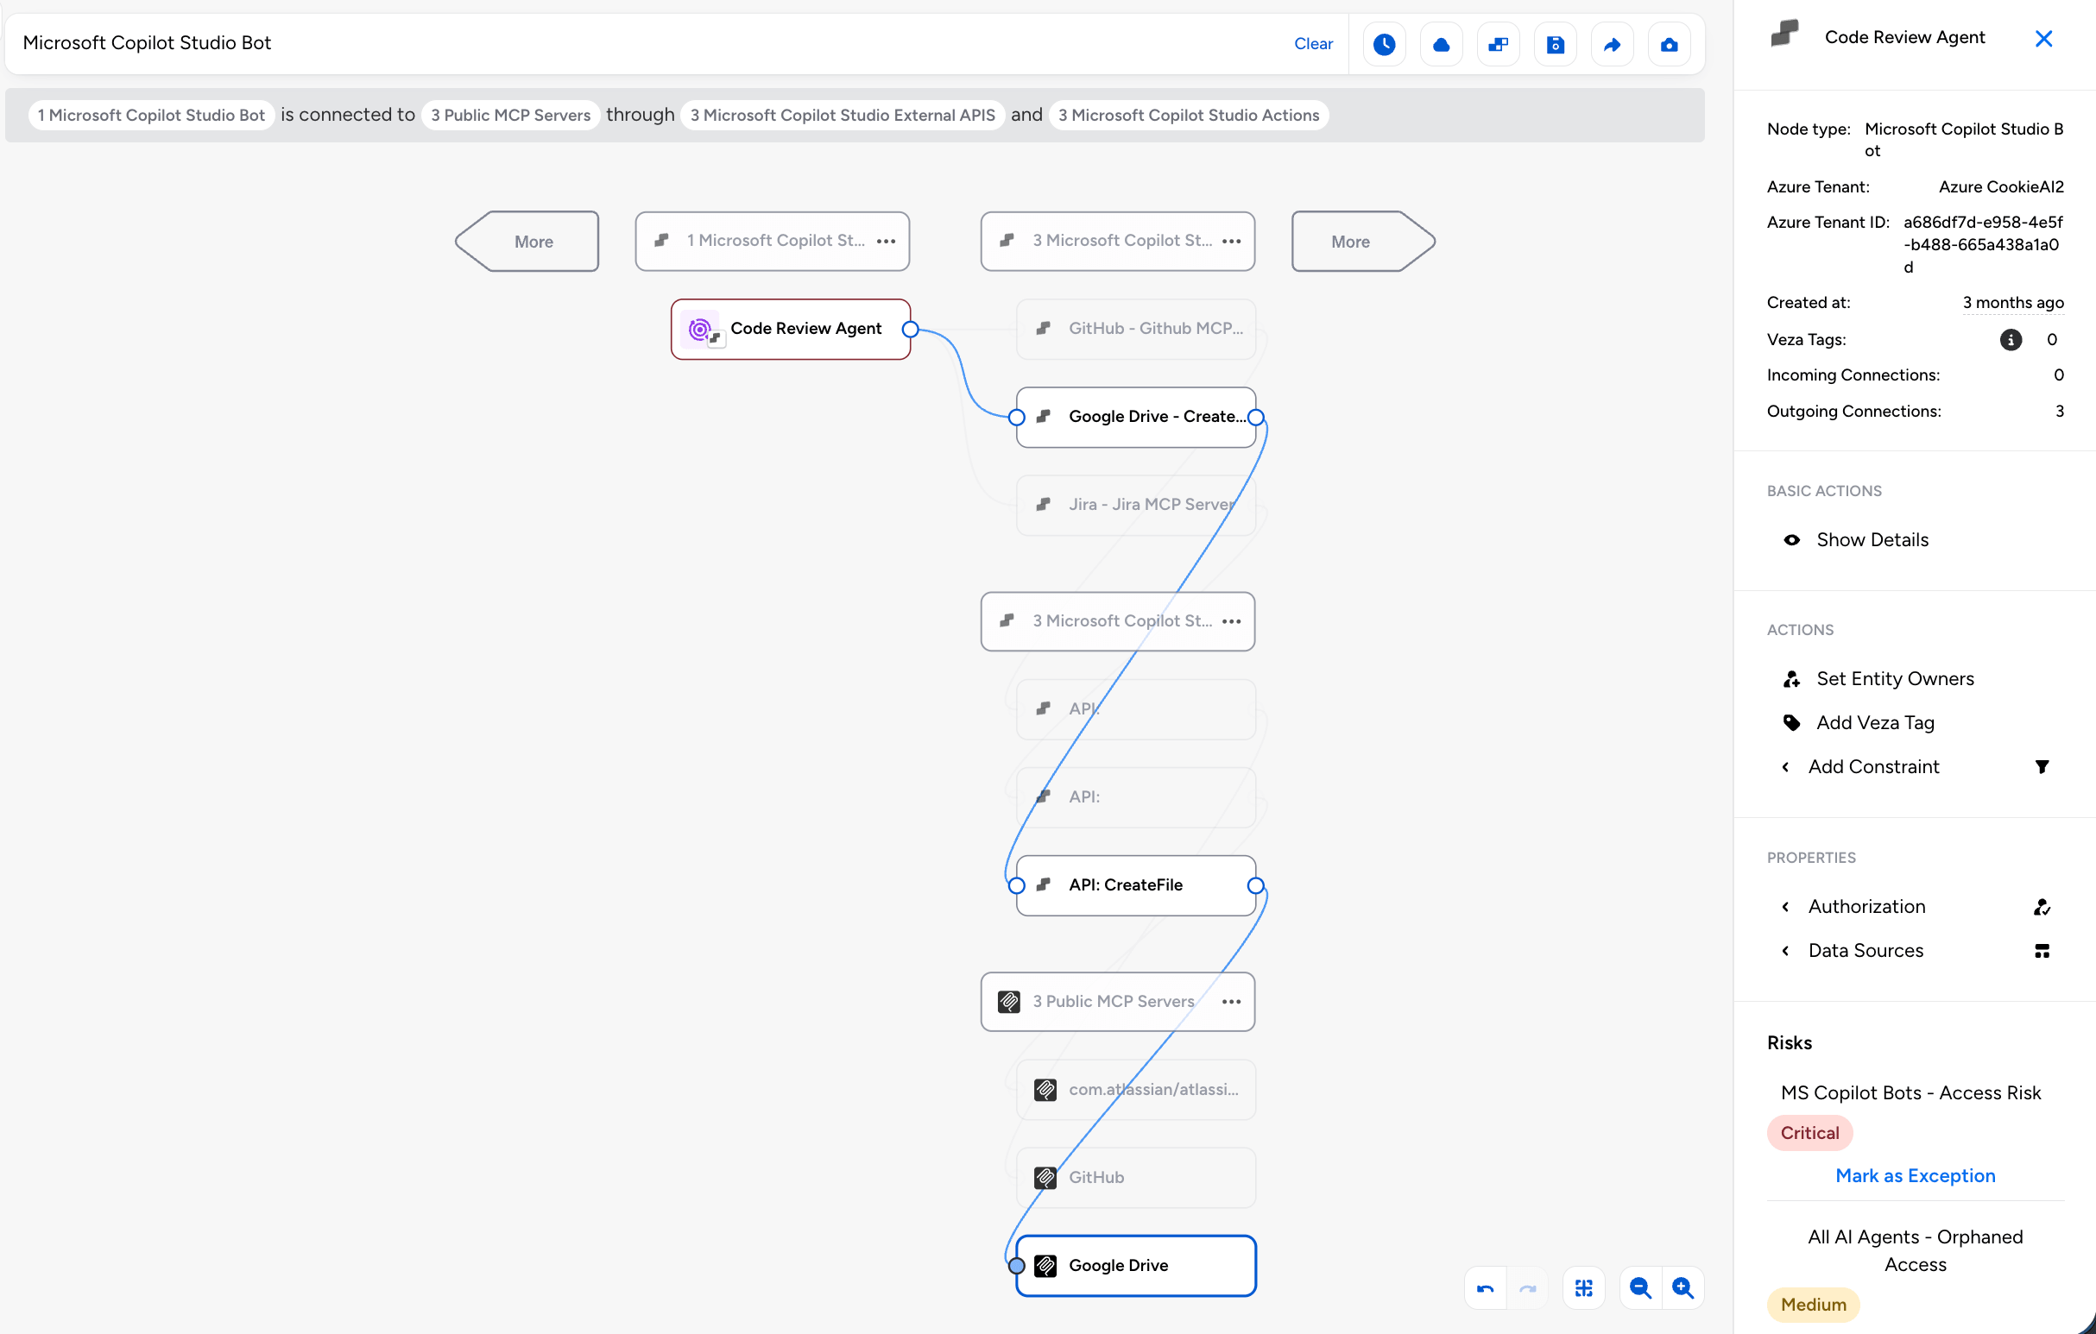Viewport: 2096px width, 1334px height.
Task: Click the camera snapshot icon
Action: point(1669,44)
